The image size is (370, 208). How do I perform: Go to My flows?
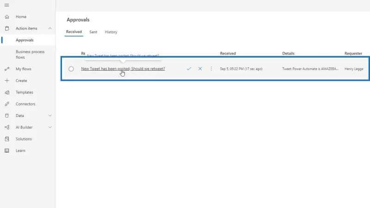(24, 69)
